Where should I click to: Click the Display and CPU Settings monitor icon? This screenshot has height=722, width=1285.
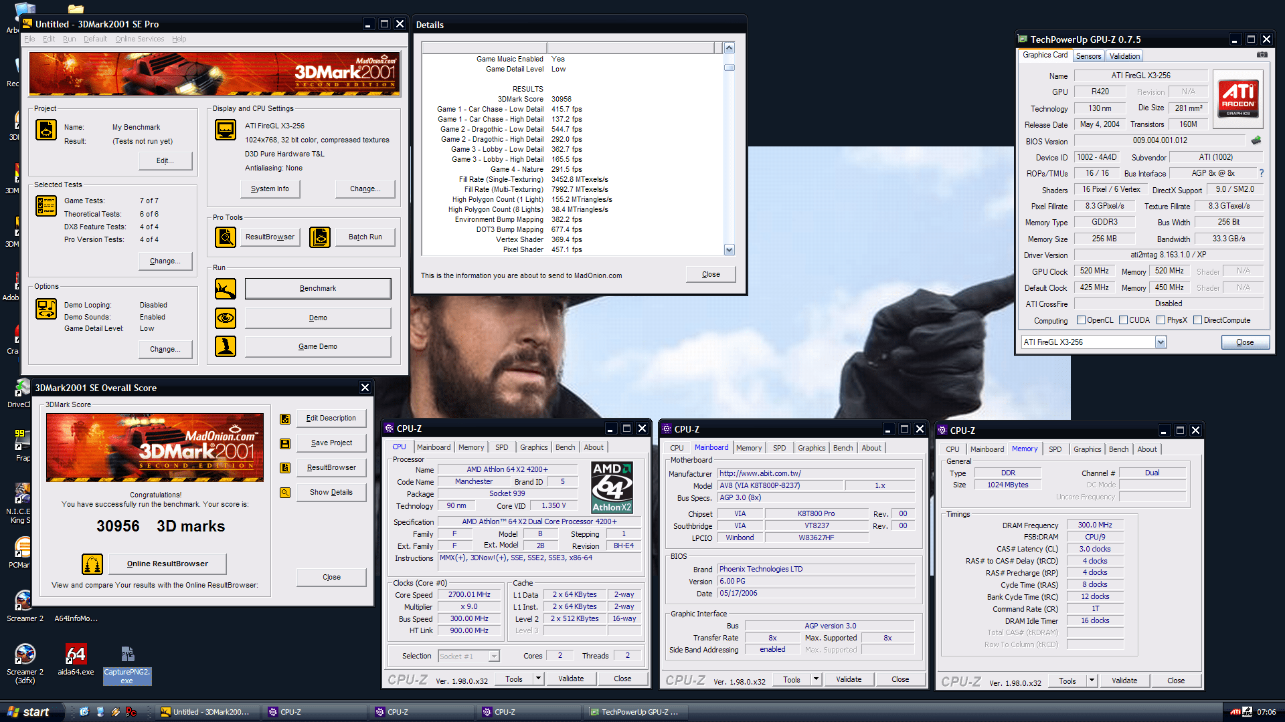click(226, 130)
